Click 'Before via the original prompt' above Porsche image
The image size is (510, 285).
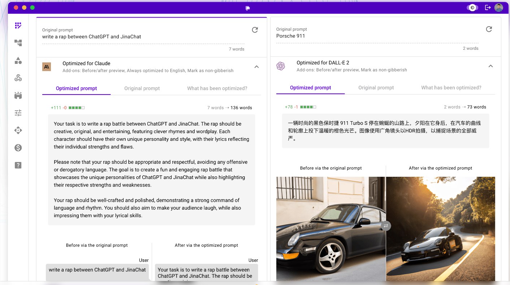coord(331,168)
